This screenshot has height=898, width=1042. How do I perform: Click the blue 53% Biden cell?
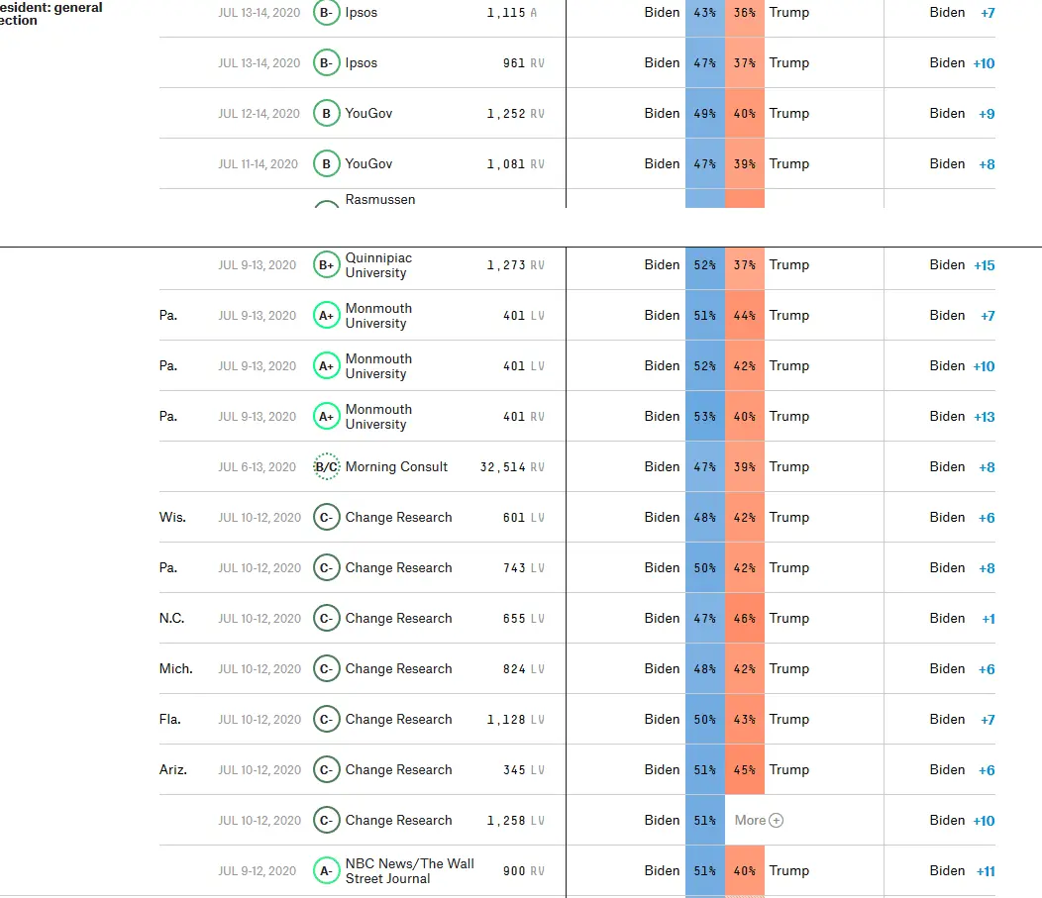(705, 417)
